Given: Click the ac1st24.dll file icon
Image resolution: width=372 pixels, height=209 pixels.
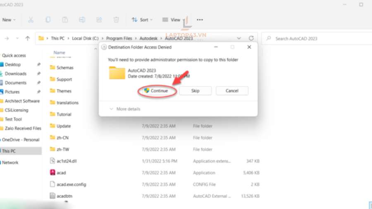Looking at the screenshot, I should click(52, 161).
